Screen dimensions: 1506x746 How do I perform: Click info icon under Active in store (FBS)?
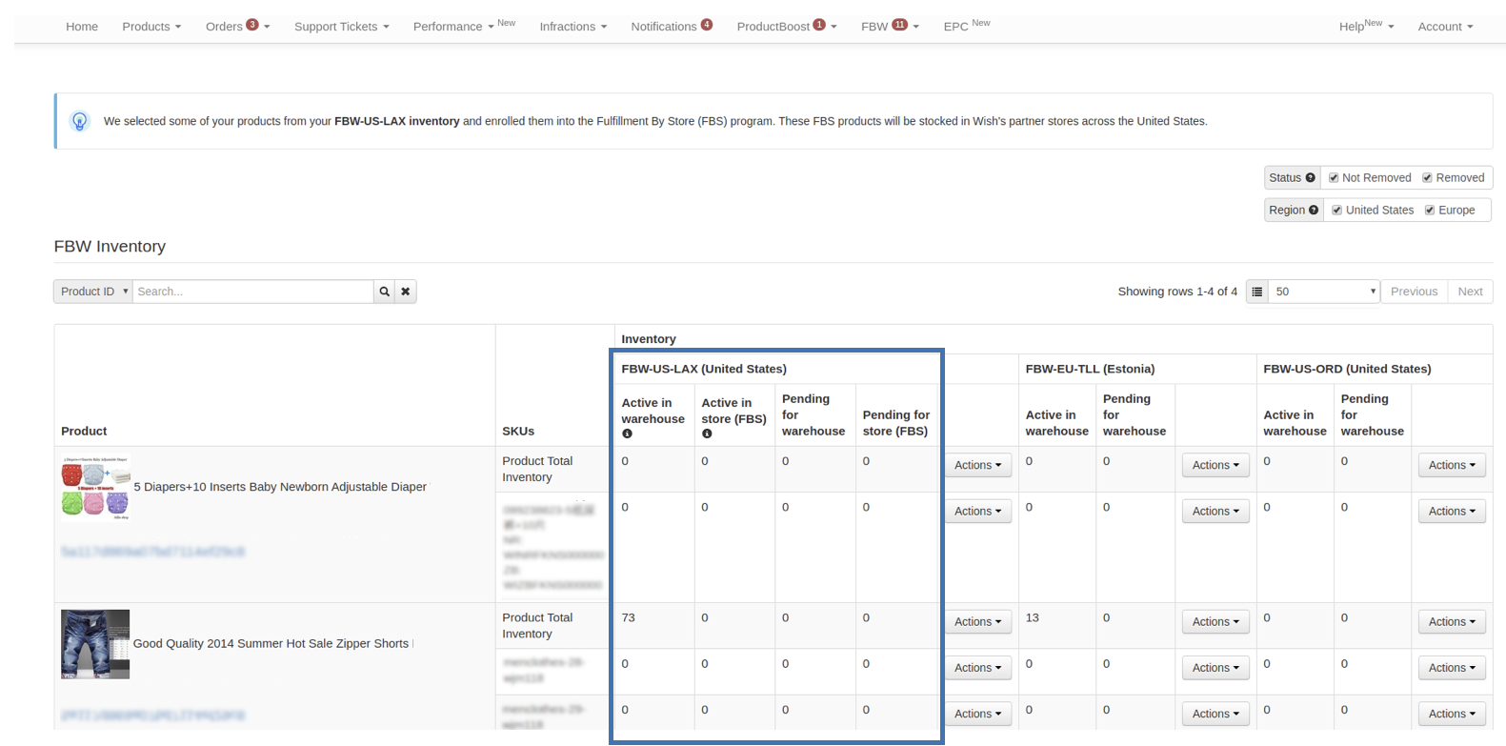coord(707,434)
